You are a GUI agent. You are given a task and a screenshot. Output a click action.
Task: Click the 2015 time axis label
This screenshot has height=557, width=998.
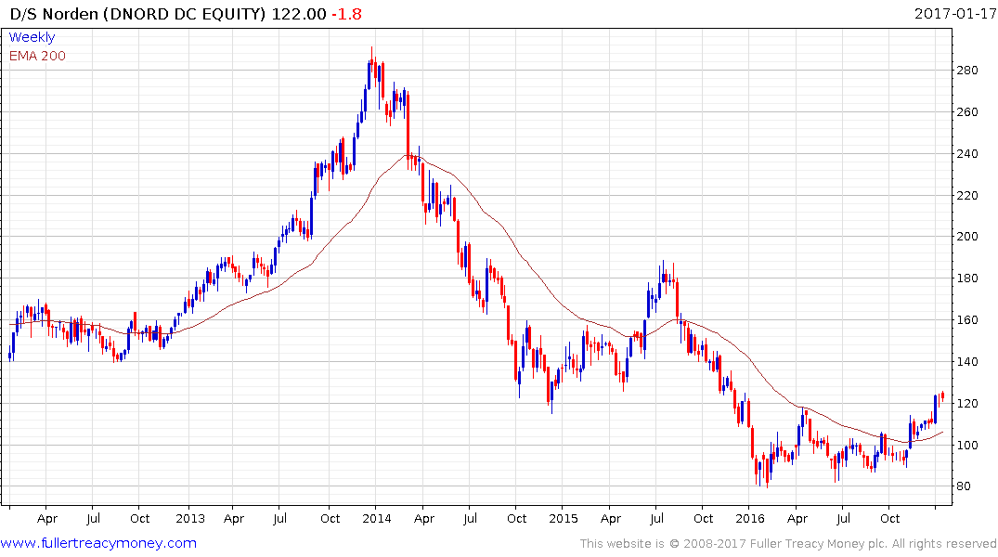(x=564, y=518)
